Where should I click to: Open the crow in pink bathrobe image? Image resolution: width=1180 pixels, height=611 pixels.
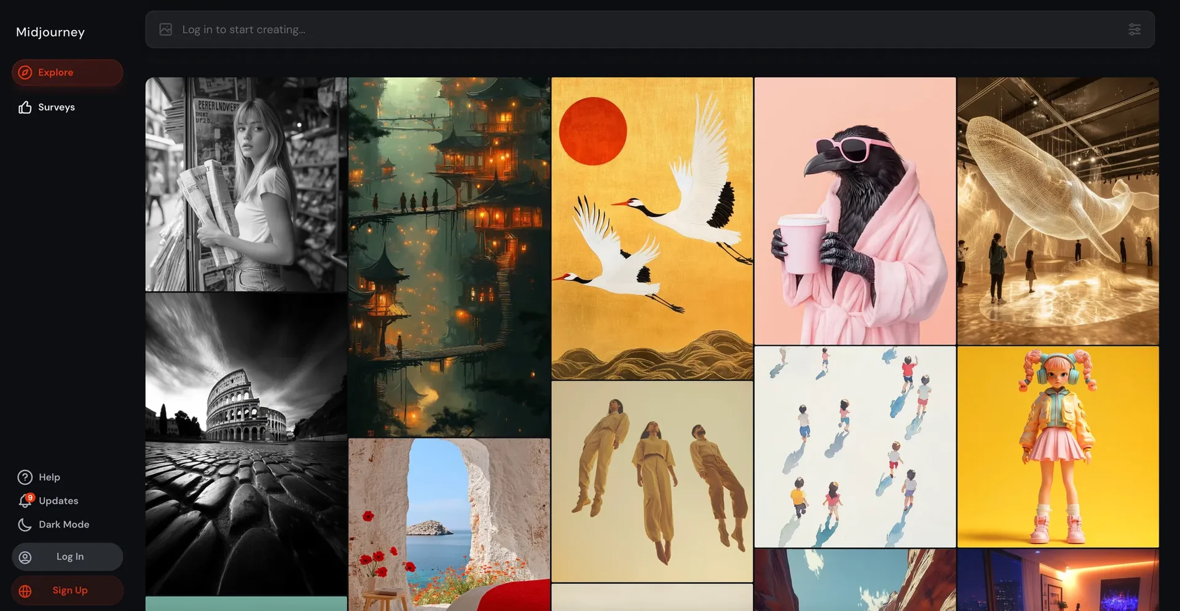[855, 211]
